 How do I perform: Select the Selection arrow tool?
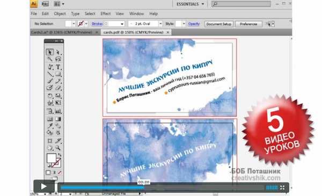(x=49, y=52)
